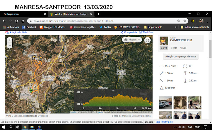Click the right waypoint flag near Santpedor
The image size is (212, 130).
(x=40, y=58)
